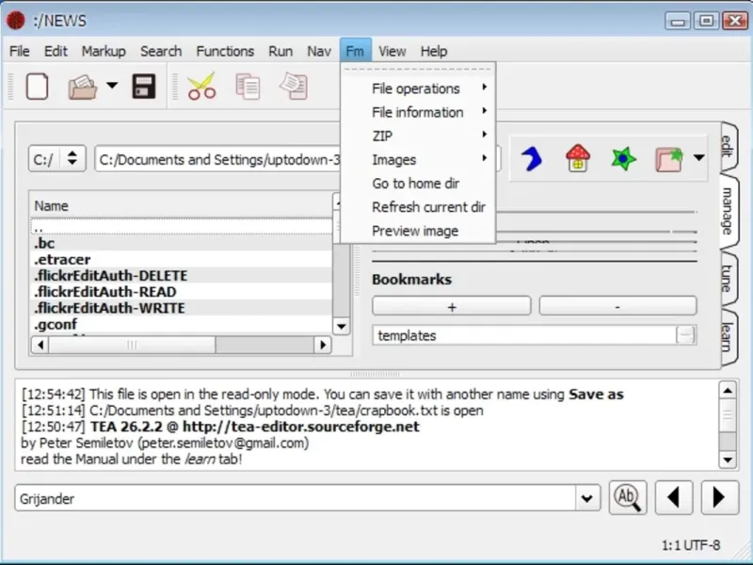Choose Preview image entry

coord(418,231)
